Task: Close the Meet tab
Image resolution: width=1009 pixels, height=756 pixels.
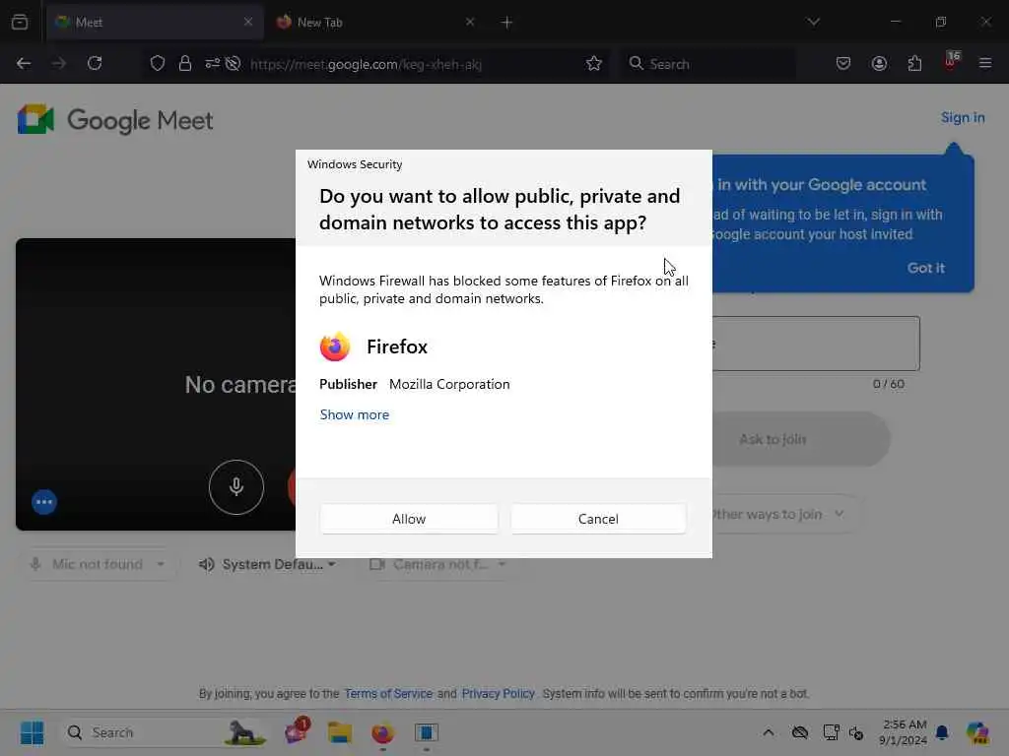Action: (248, 22)
